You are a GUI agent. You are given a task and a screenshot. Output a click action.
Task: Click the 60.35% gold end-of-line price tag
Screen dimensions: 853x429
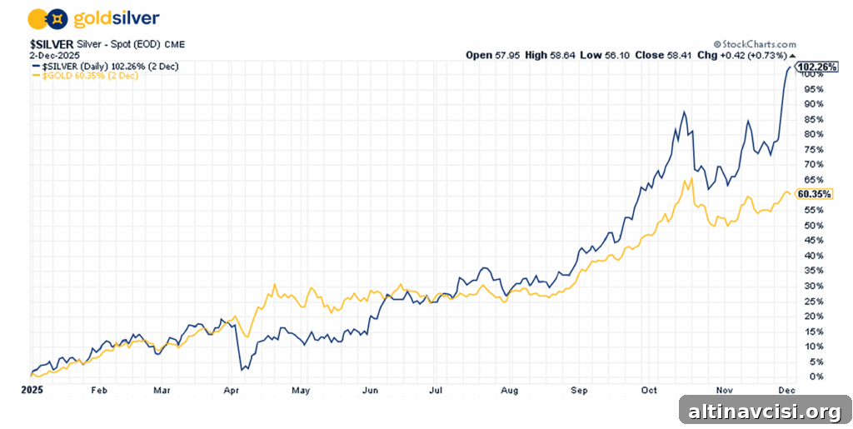[814, 194]
